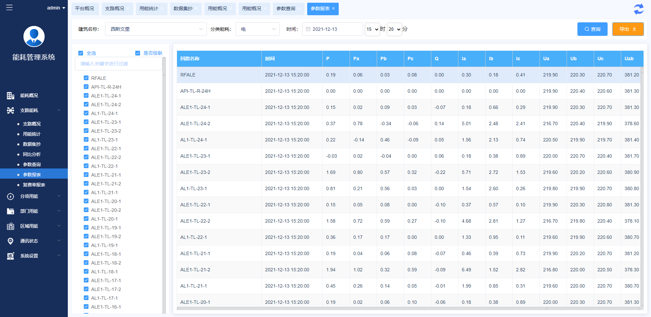Collapse the 支路能耗 menu
This screenshot has width=651, height=317.
point(59,110)
